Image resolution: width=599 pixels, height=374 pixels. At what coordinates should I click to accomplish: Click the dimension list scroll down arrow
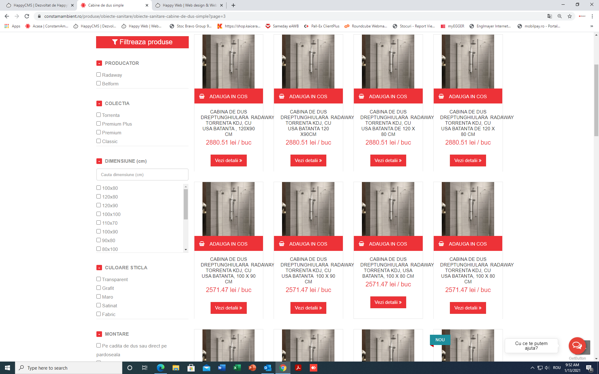(x=186, y=250)
